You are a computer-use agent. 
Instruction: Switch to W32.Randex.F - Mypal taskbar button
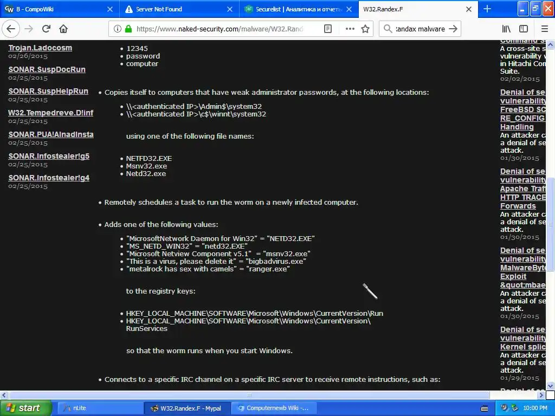[x=187, y=408]
